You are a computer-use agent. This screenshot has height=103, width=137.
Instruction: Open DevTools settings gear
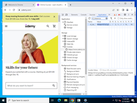pyautogui.click(x=125, y=15)
